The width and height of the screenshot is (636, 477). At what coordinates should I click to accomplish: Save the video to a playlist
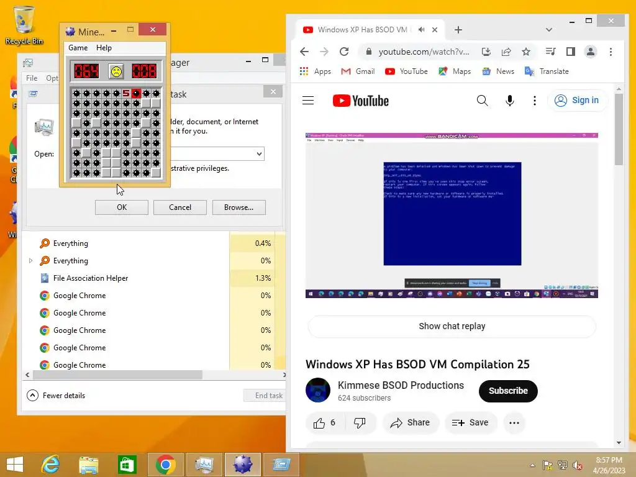[x=471, y=423]
